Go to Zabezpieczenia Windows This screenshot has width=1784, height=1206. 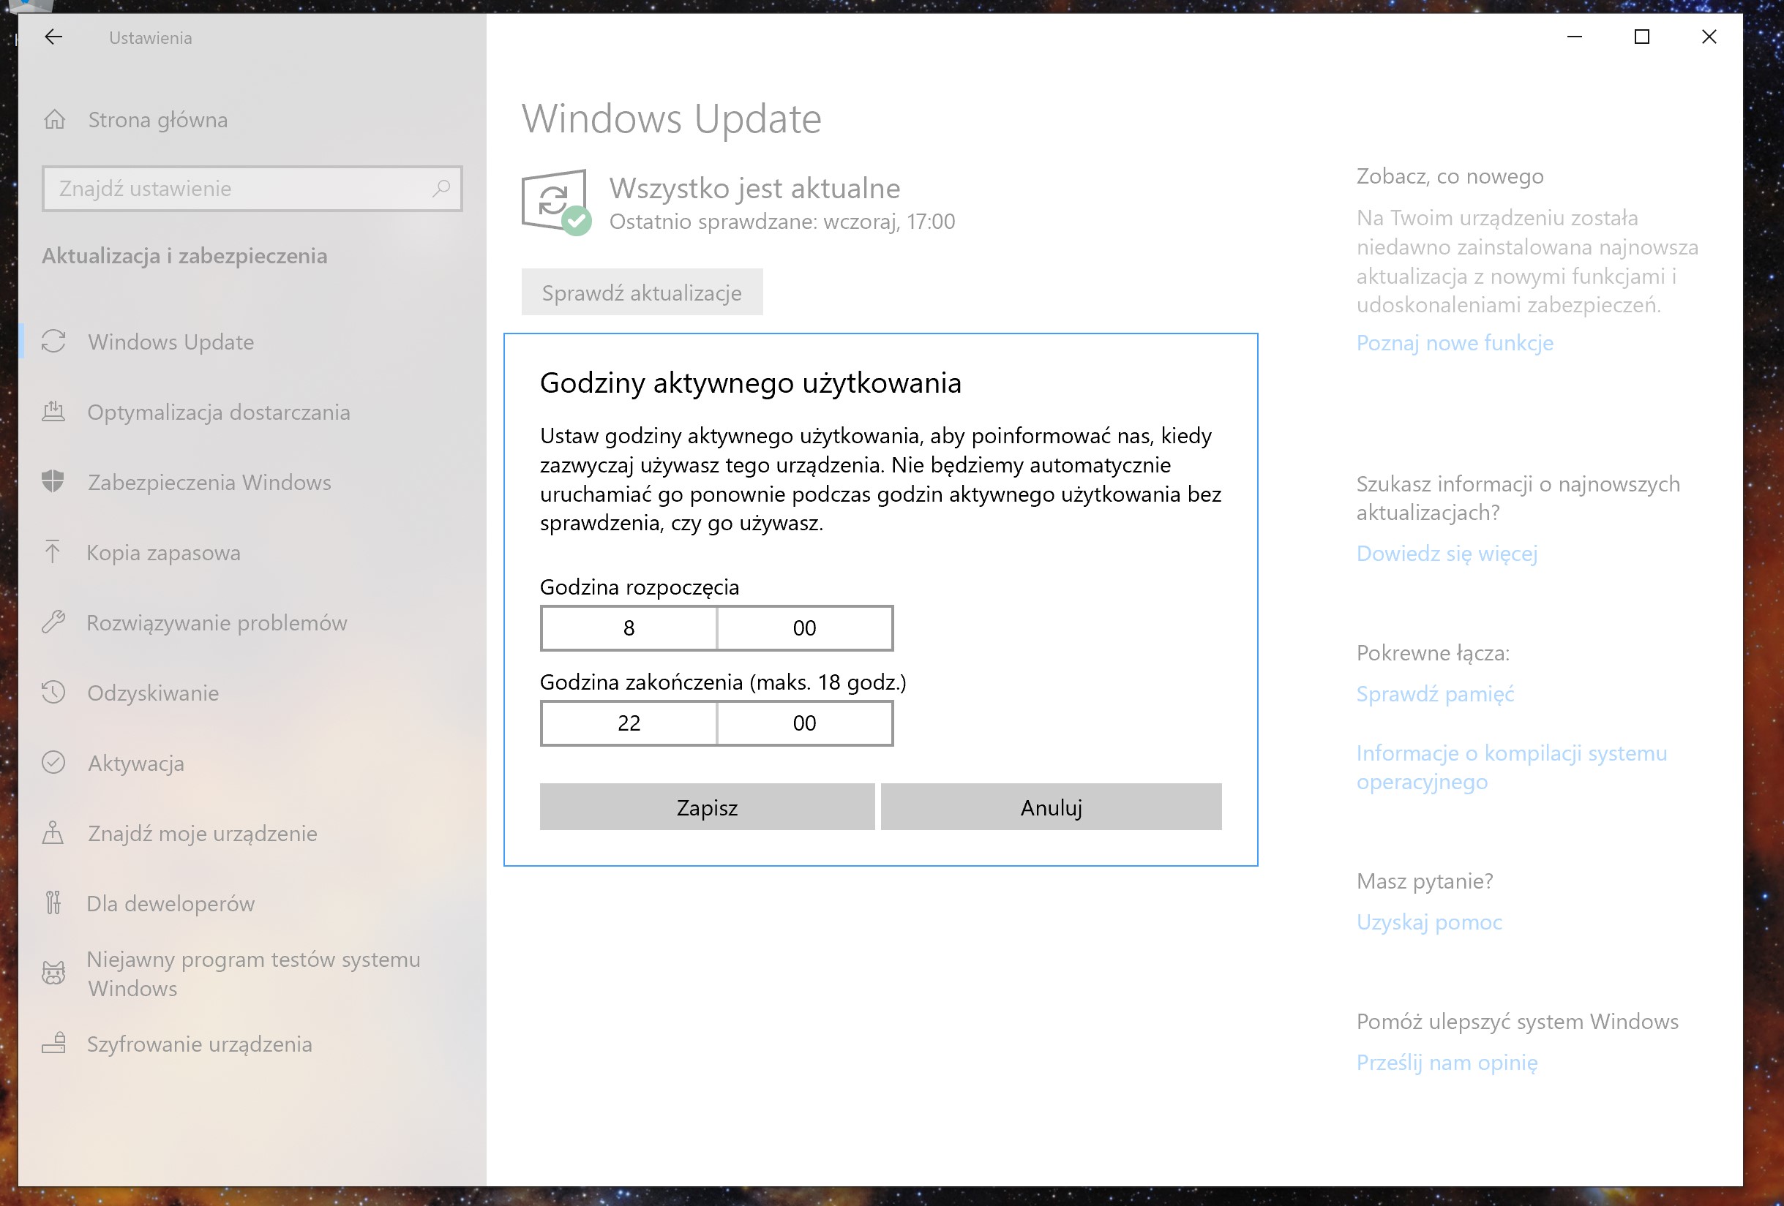click(x=252, y=482)
